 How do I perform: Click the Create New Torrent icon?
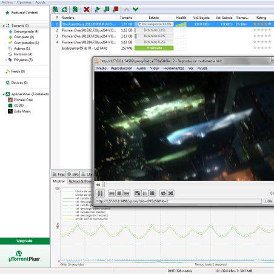[75, 9]
